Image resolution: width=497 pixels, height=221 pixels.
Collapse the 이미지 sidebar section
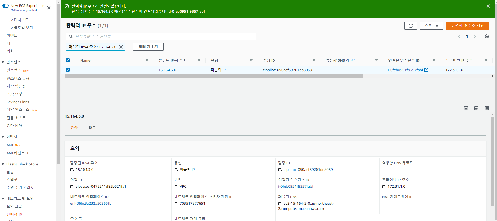(3, 137)
